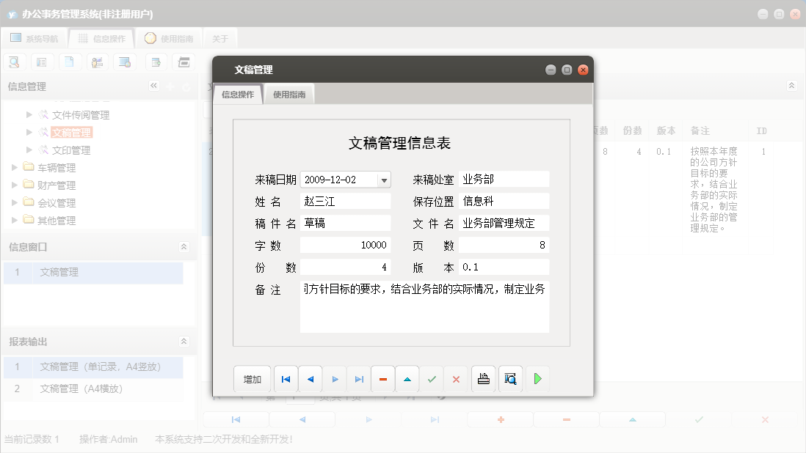Delete current record with the red minus icon
Image resolution: width=806 pixels, height=453 pixels.
[x=382, y=378]
